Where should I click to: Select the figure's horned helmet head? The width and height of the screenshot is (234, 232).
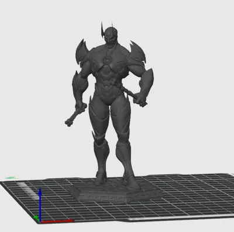tap(108, 34)
